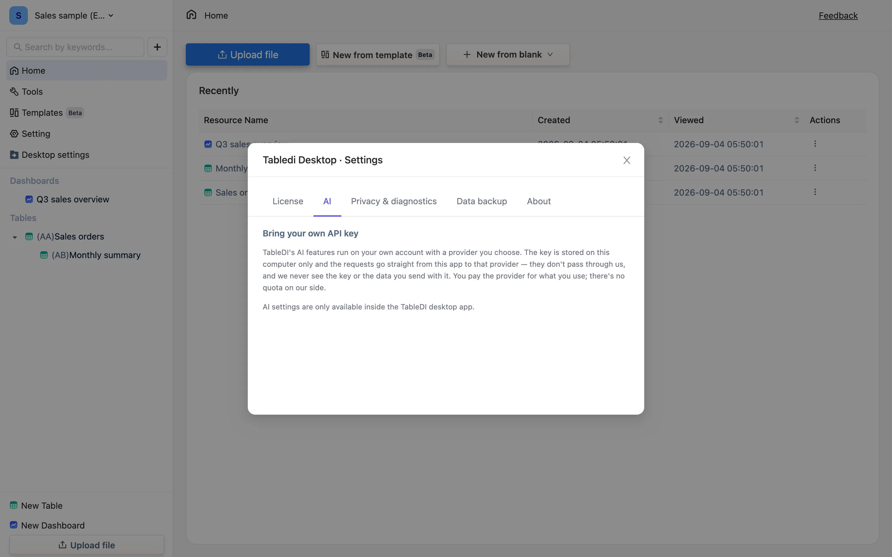892x557 pixels.
Task: Open actions menu for Monthly row
Action: tap(815, 168)
